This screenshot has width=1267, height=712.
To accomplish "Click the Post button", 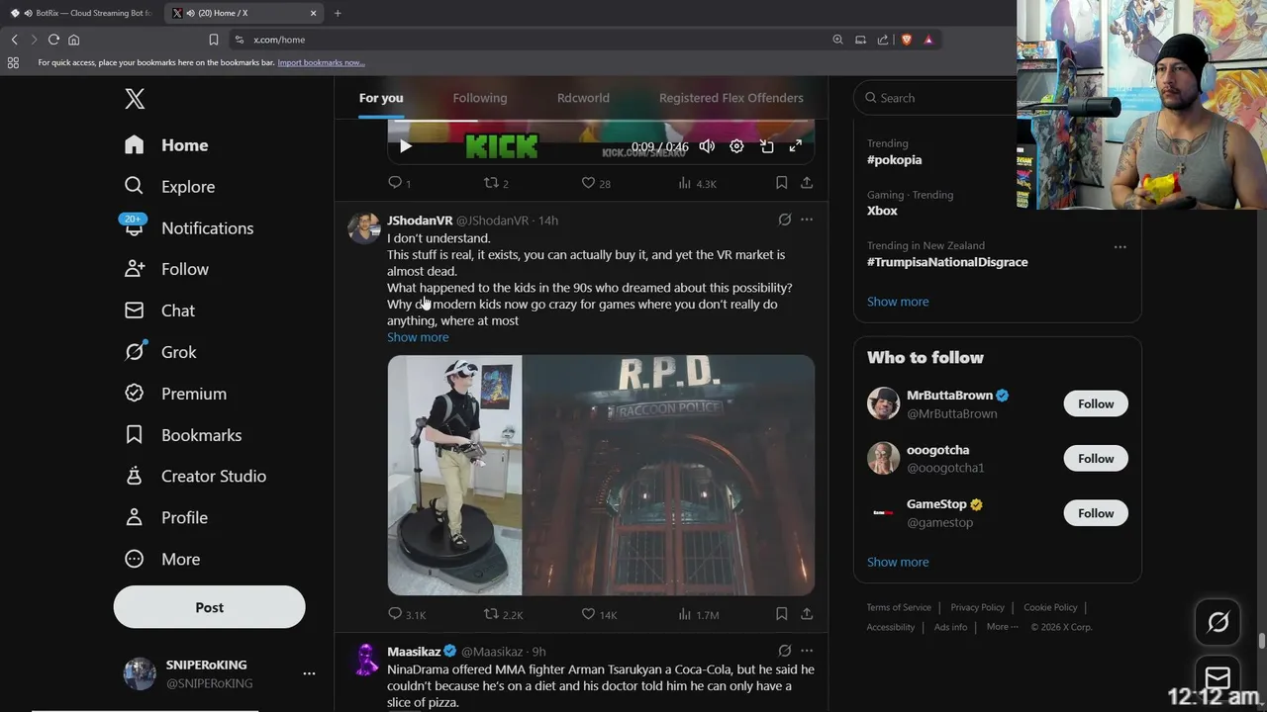I will 209,607.
